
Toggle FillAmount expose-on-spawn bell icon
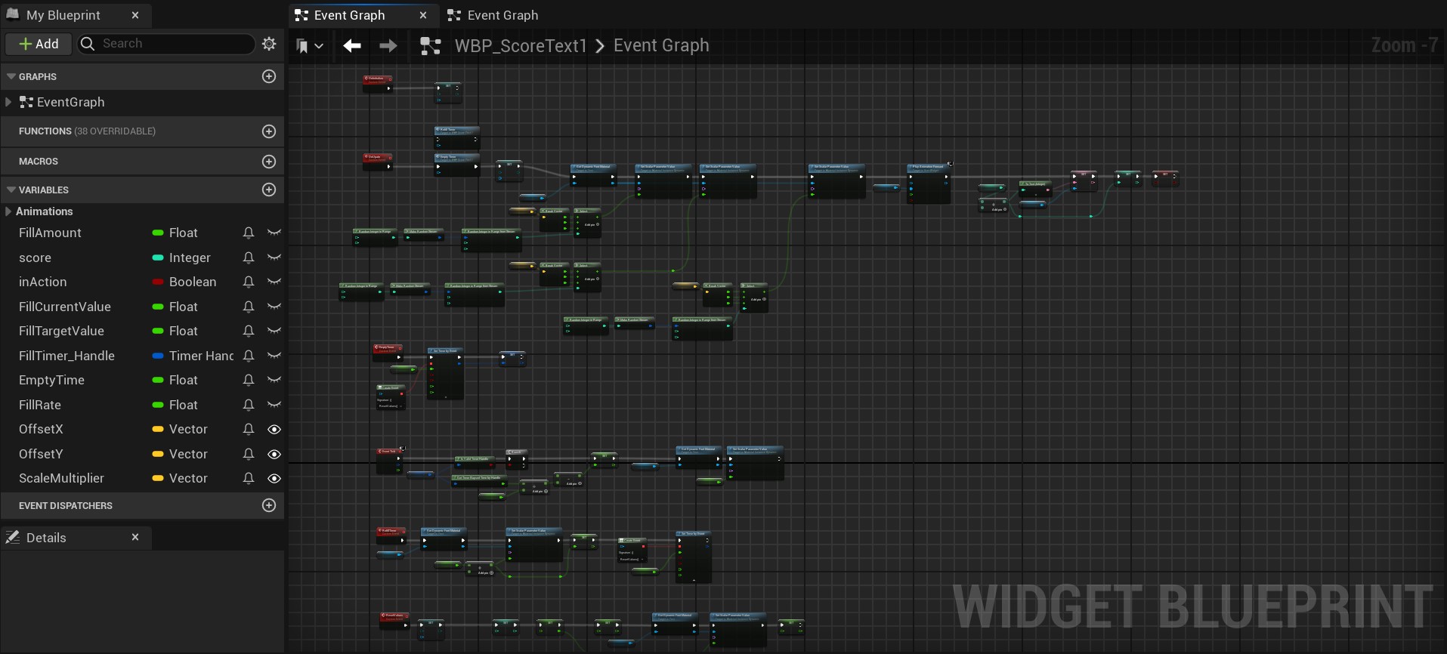[248, 233]
